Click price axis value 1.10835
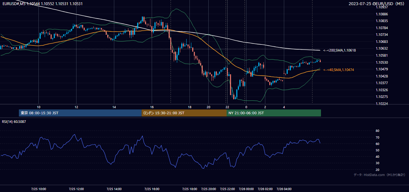409x192 pixels. point(381,21)
